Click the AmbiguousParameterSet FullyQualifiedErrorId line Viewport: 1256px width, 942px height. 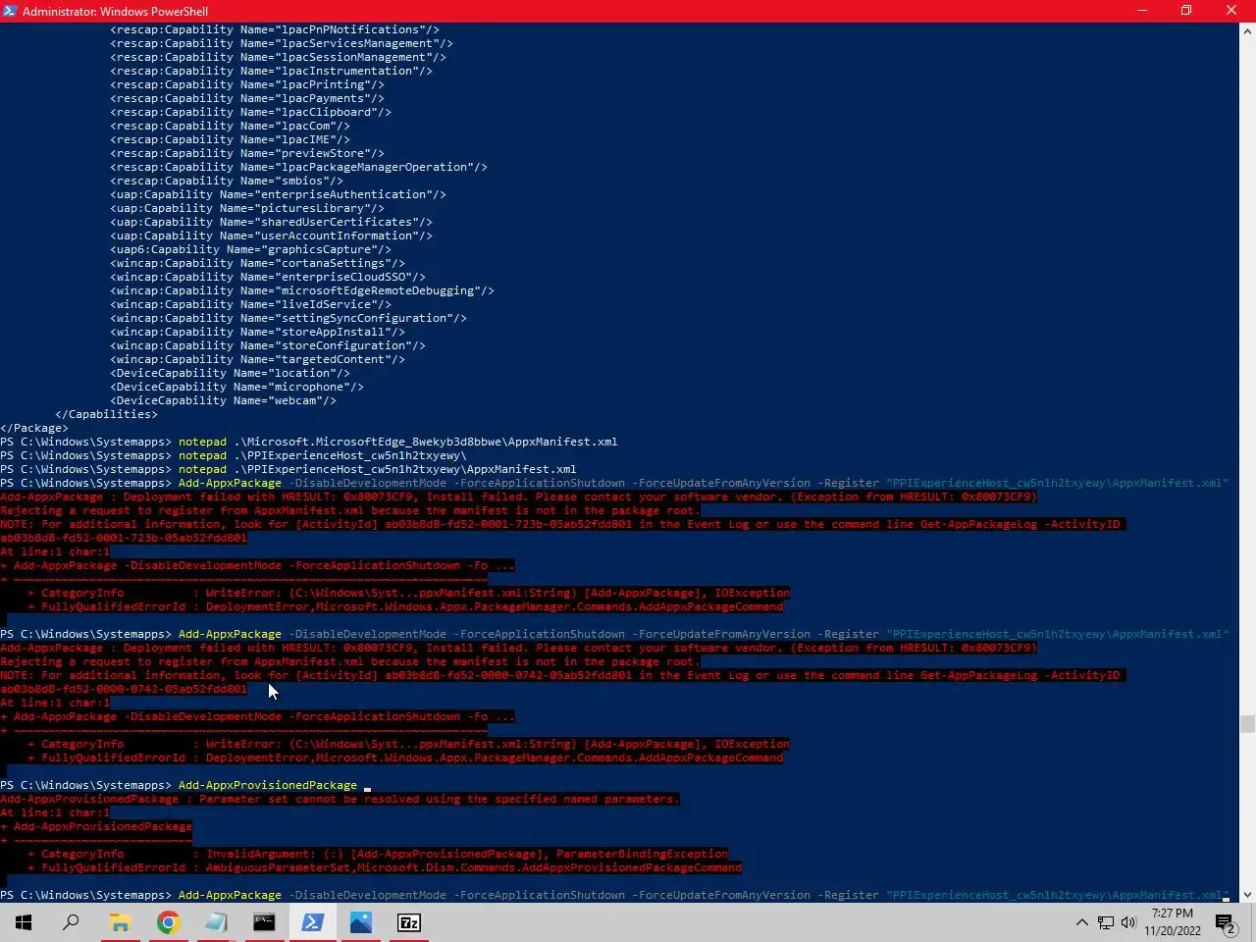point(385,867)
